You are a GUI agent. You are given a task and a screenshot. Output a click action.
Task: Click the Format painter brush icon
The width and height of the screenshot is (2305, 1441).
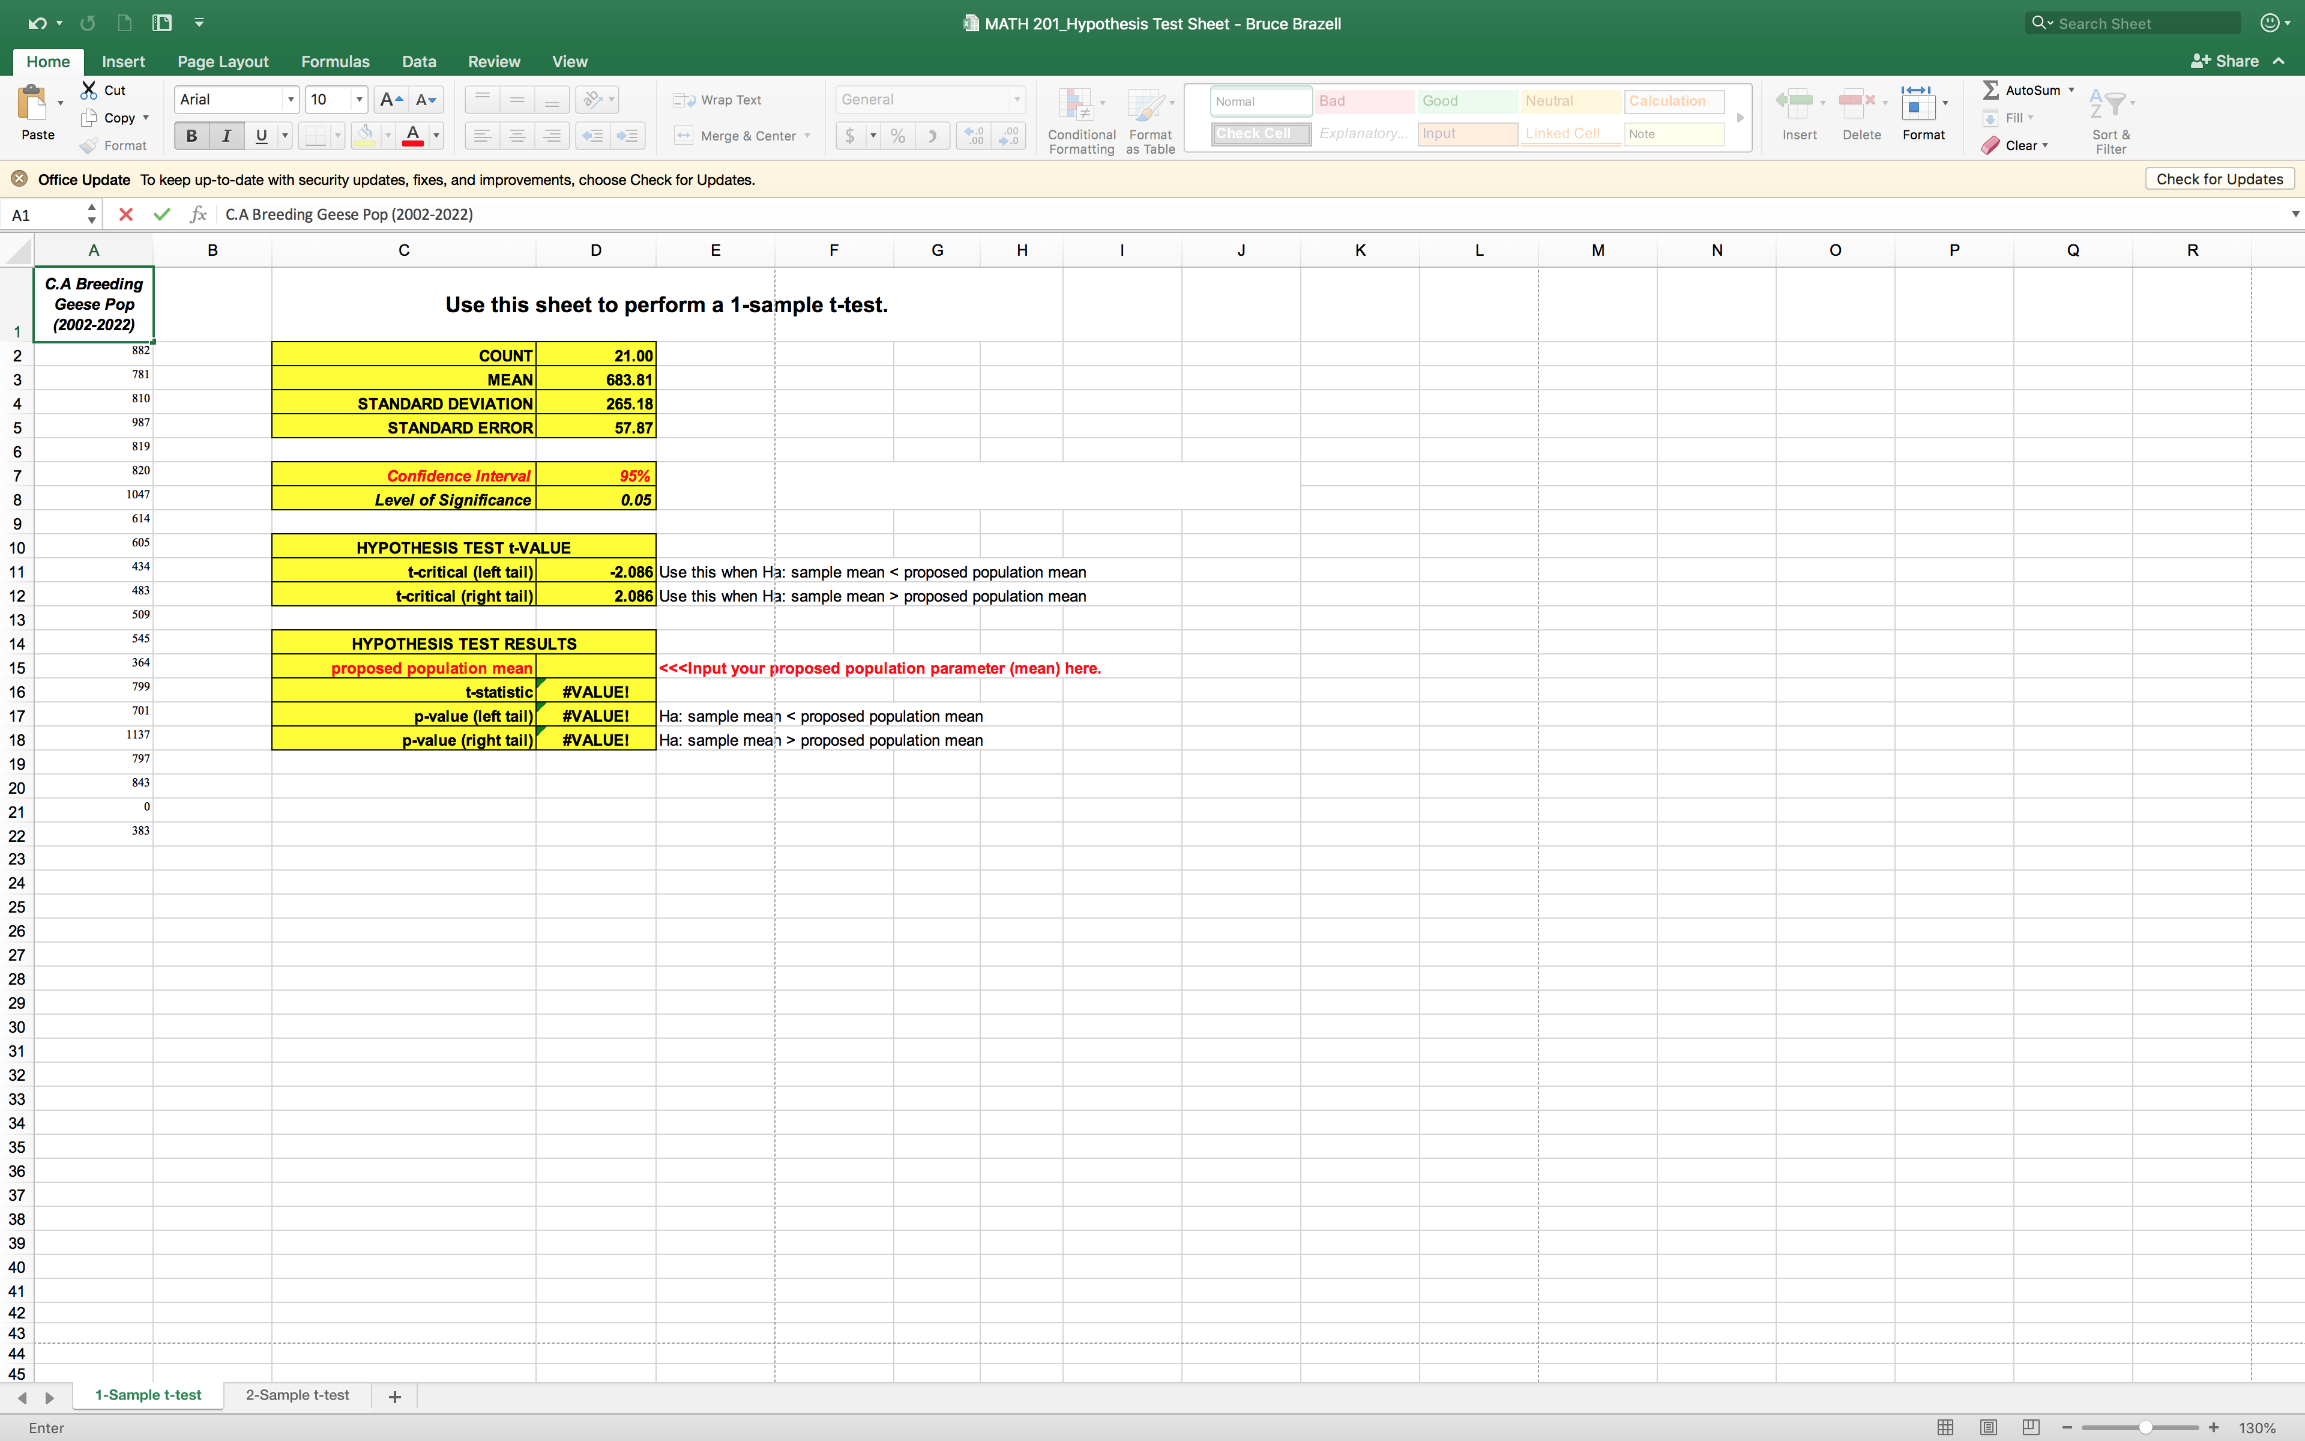tap(89, 146)
